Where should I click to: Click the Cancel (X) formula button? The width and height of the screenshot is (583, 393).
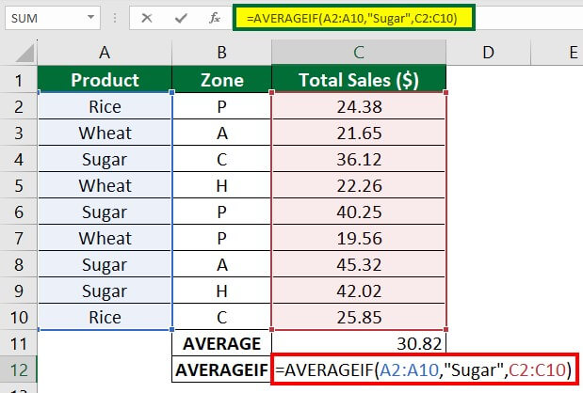[147, 18]
